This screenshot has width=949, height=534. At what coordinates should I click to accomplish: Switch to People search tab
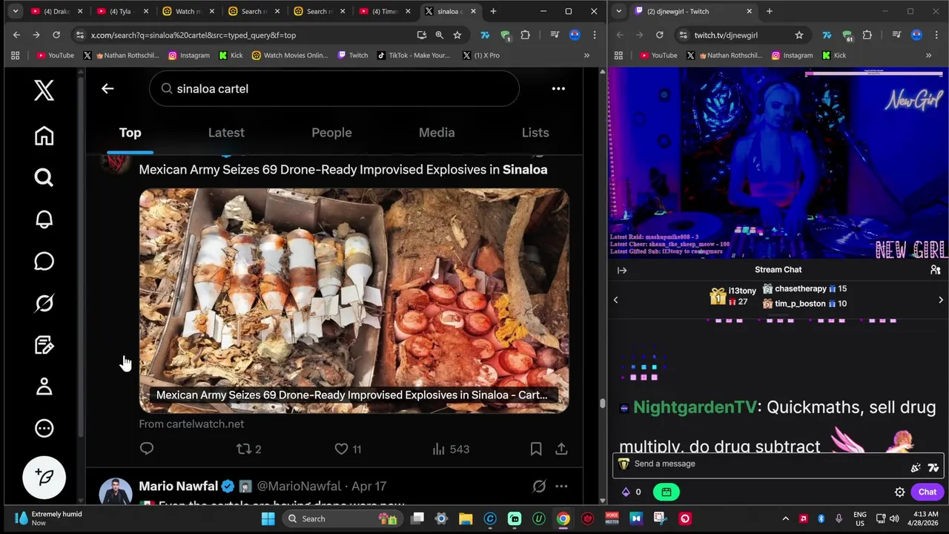[331, 133]
